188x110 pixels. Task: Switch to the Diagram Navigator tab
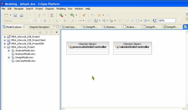[39, 27]
